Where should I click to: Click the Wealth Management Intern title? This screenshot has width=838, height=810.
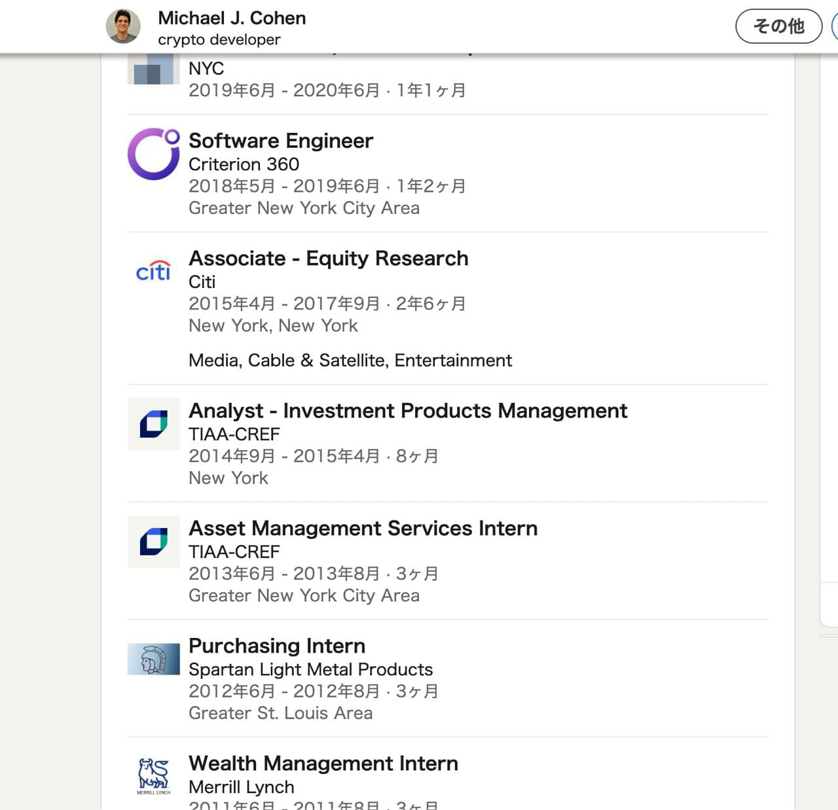tap(323, 764)
